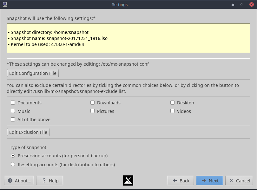Image resolution: width=257 pixels, height=190 pixels.
Task: Select Resetting accounts radio option
Action: coord(13,165)
